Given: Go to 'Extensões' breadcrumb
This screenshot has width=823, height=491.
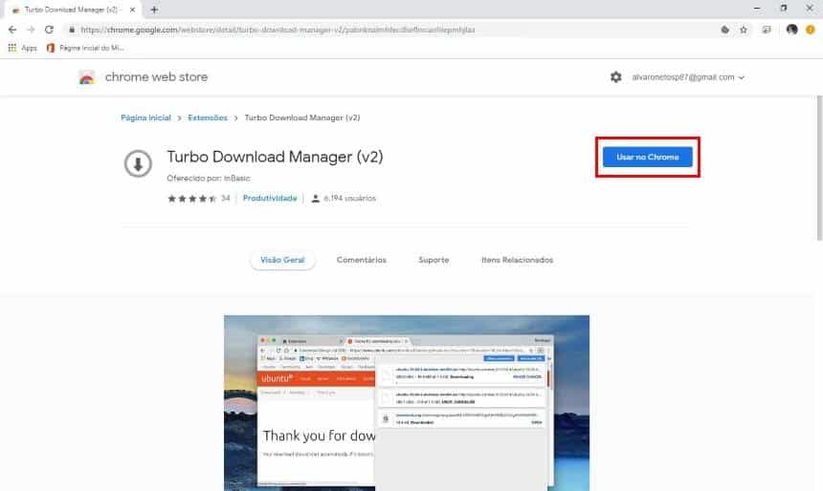Looking at the screenshot, I should (x=208, y=117).
